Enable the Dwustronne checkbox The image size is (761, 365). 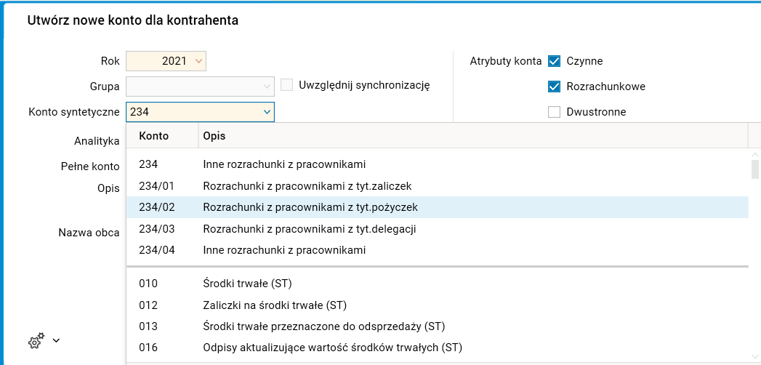click(x=555, y=112)
